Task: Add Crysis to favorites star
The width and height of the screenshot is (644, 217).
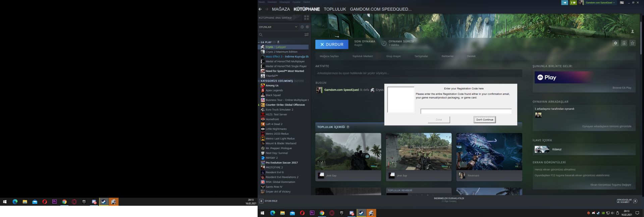Action: point(632,43)
